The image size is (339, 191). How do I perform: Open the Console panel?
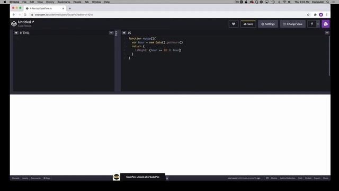pyautogui.click(x=15, y=178)
